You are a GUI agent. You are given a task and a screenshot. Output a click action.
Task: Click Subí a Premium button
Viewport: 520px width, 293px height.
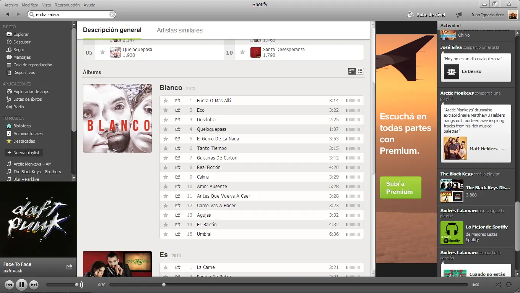point(400,187)
